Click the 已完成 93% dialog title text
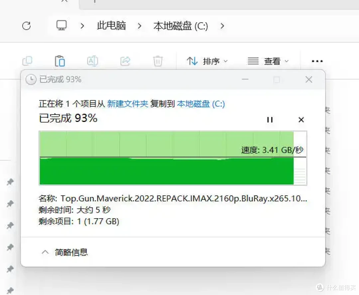The width and height of the screenshot is (359, 295). click(x=60, y=79)
